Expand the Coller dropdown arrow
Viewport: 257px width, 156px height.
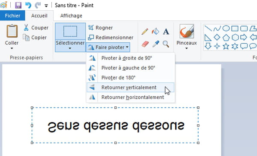coord(12,48)
